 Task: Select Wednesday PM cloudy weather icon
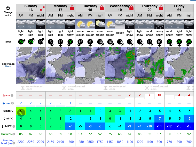click(x=120, y=24)
